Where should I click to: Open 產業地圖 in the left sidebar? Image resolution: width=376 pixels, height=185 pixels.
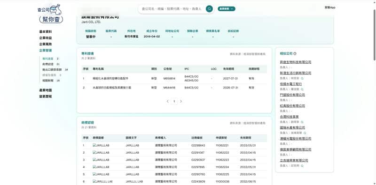[x=46, y=90]
